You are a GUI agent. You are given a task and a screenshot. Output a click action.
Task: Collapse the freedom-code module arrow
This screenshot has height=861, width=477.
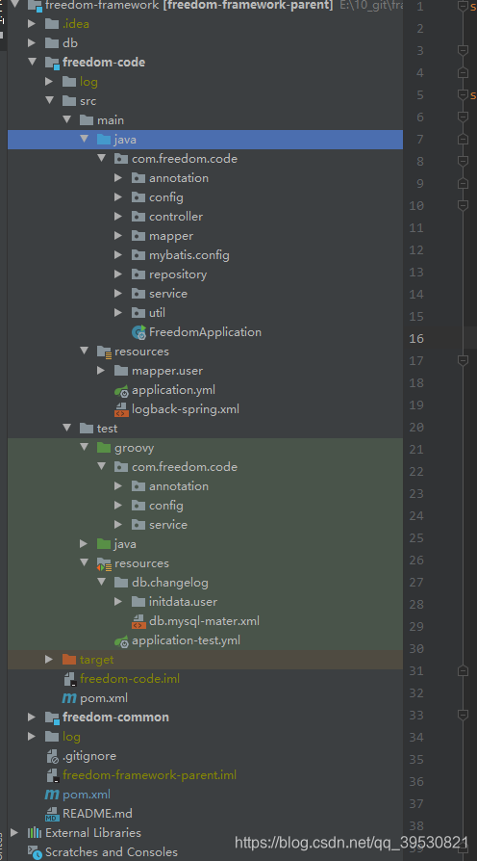click(x=32, y=63)
